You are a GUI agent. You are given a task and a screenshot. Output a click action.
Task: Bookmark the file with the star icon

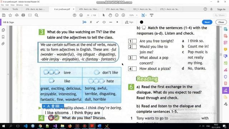coord(10,15)
